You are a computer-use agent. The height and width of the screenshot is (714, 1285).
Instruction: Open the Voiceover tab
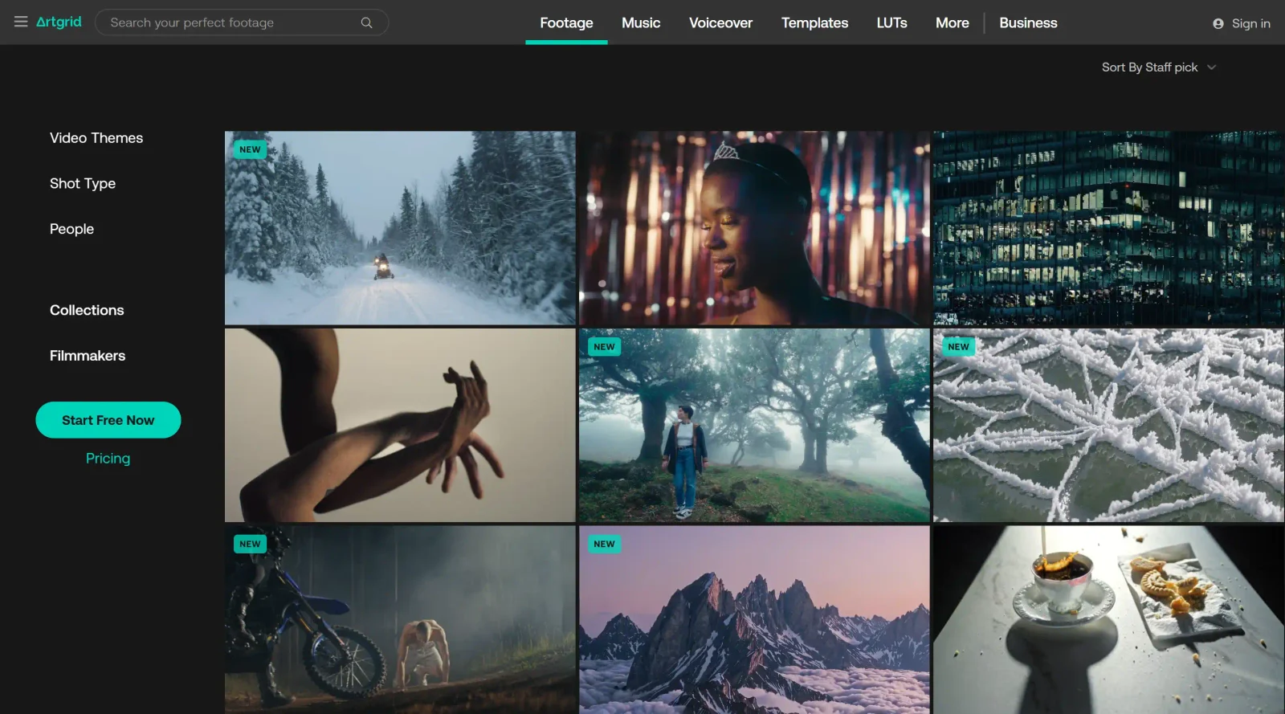tap(720, 22)
